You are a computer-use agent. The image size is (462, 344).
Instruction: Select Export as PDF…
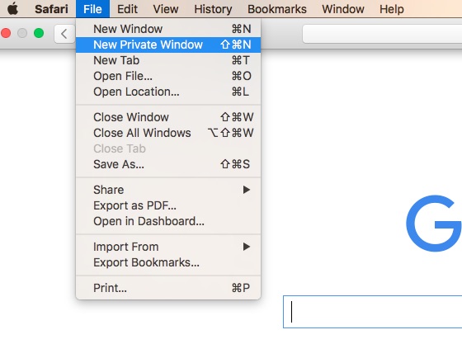click(168, 205)
